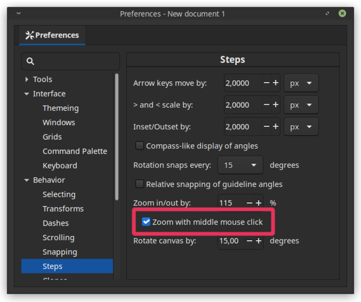Image resolution: width=361 pixels, height=302 pixels.
Task: Click the sidebar vertical scrollbar
Action: [117, 134]
